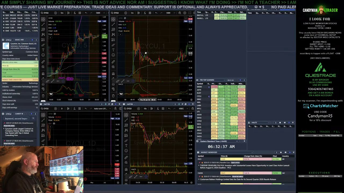This screenshot has height=193, width=344.
Task: Select the pattern tool in 1m chart sidebar
Action: point(113,35)
